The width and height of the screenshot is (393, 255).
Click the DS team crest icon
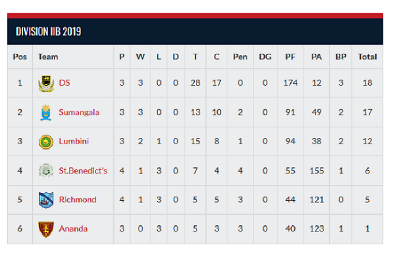click(45, 83)
